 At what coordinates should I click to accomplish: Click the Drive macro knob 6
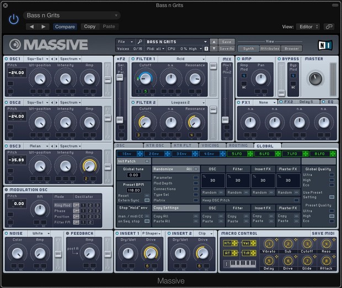288,261
